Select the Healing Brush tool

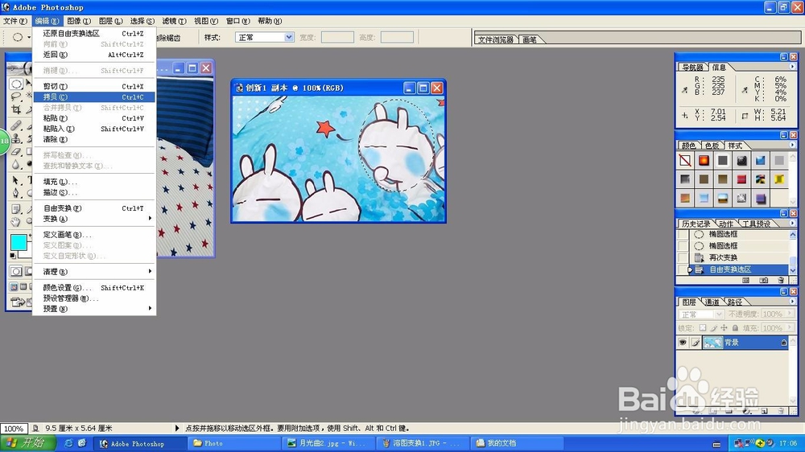(16, 125)
